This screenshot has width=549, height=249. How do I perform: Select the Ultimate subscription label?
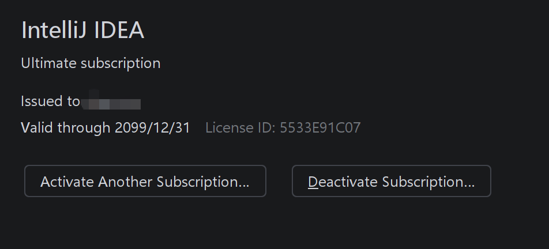[91, 63]
